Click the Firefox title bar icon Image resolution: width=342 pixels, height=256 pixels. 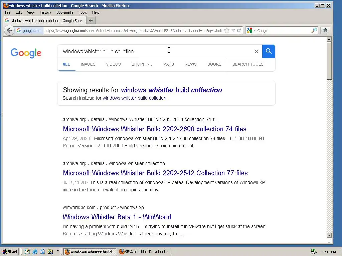6,5
